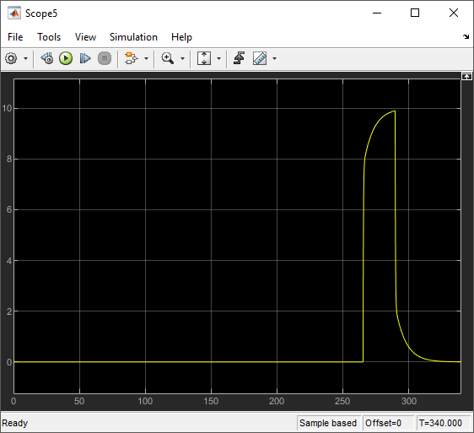Viewport: 474px width, 433px height.
Task: Expand the measurements dropdown arrow
Action: click(274, 58)
